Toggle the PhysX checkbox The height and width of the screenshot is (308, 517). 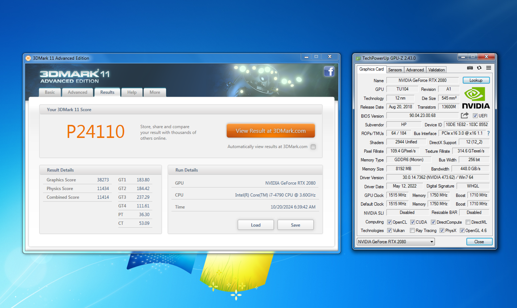(442, 231)
